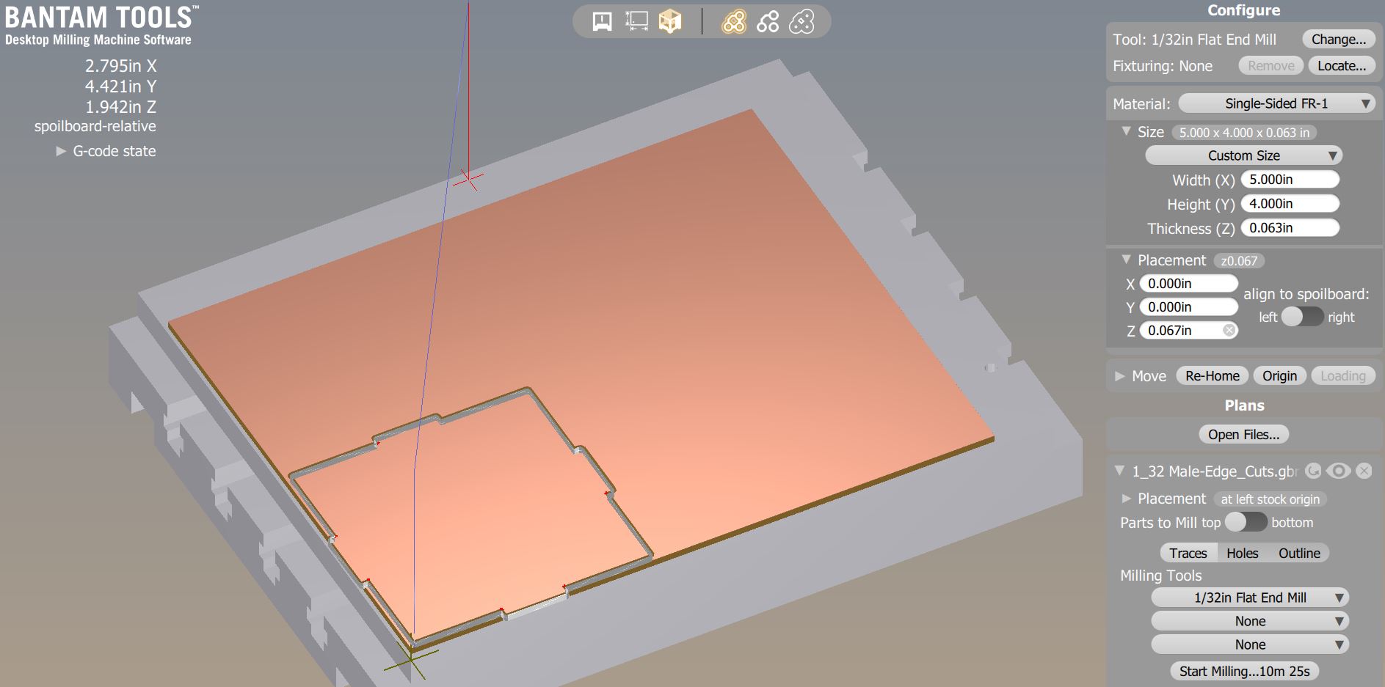Switch to the front machine view icon
This screenshot has height=687, width=1385.
click(602, 21)
